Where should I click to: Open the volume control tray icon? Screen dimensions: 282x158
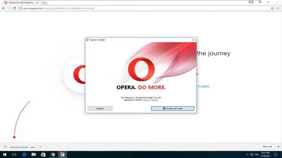(x=256, y=154)
